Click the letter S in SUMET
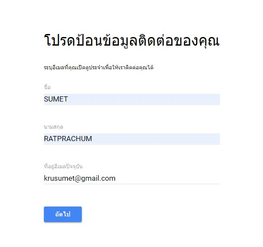 coord(46,99)
